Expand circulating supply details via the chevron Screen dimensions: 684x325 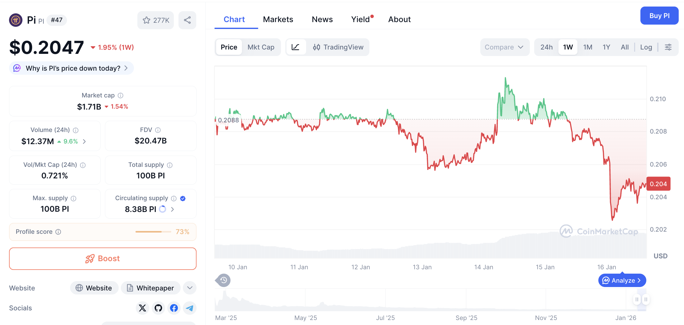[x=172, y=209]
